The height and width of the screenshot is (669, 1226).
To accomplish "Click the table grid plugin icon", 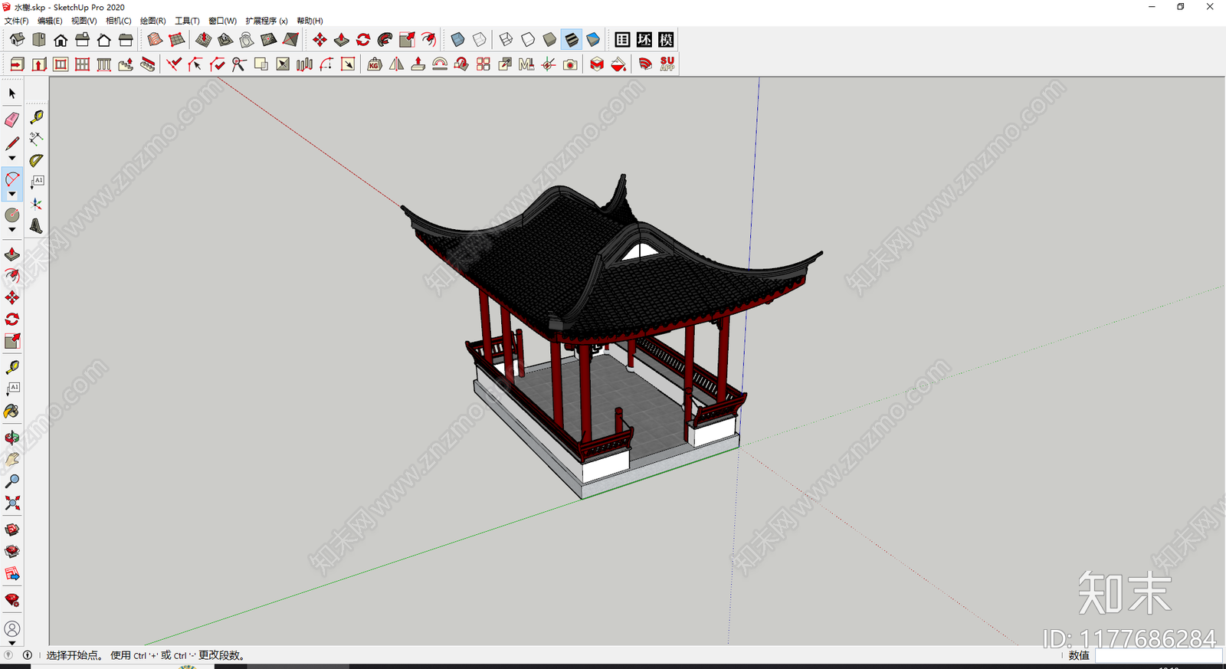I will 623,40.
